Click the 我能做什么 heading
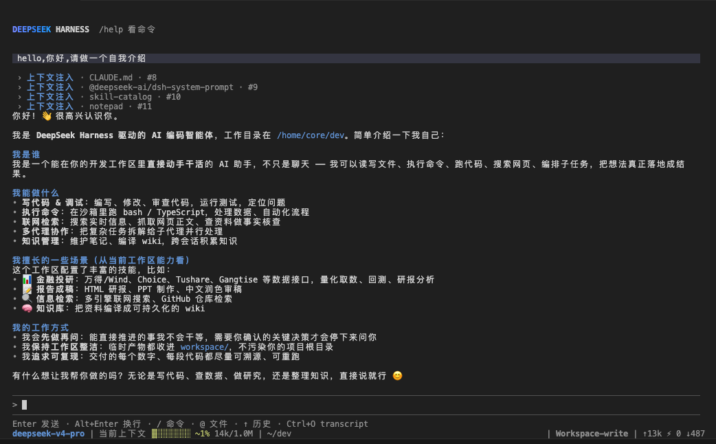 [x=36, y=192]
